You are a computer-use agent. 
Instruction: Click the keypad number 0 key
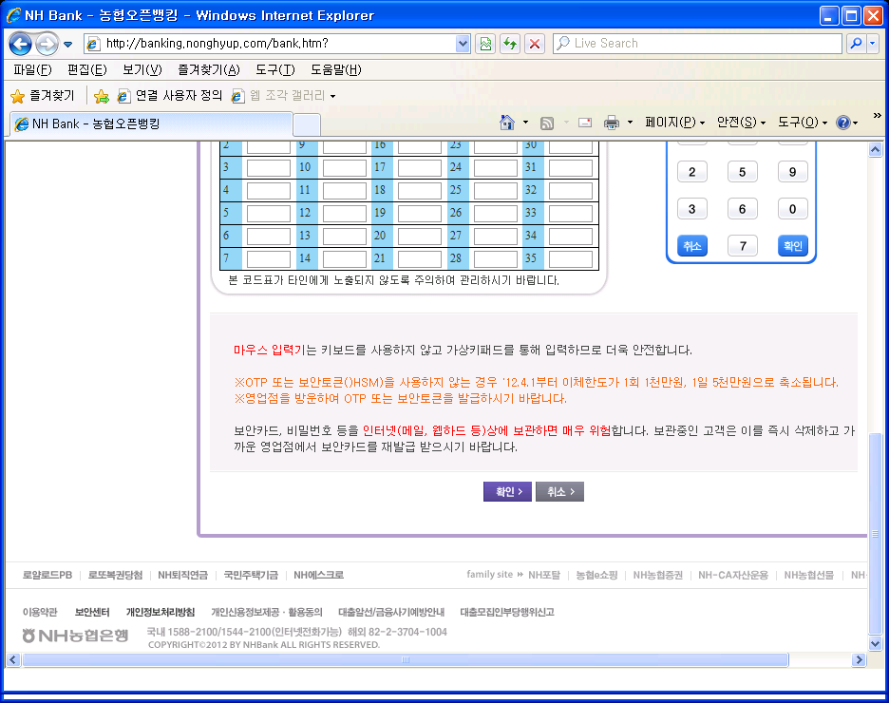coord(793,209)
